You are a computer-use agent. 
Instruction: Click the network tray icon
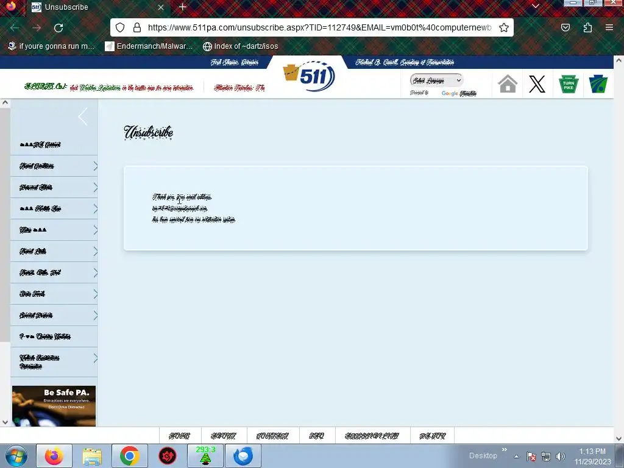(x=545, y=456)
